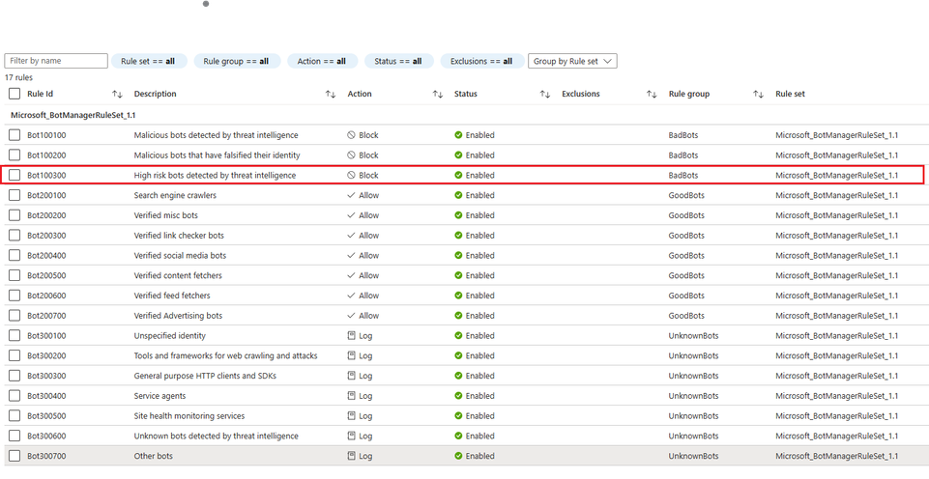
Task: Click the '17 rules' count label
Action: tap(18, 77)
